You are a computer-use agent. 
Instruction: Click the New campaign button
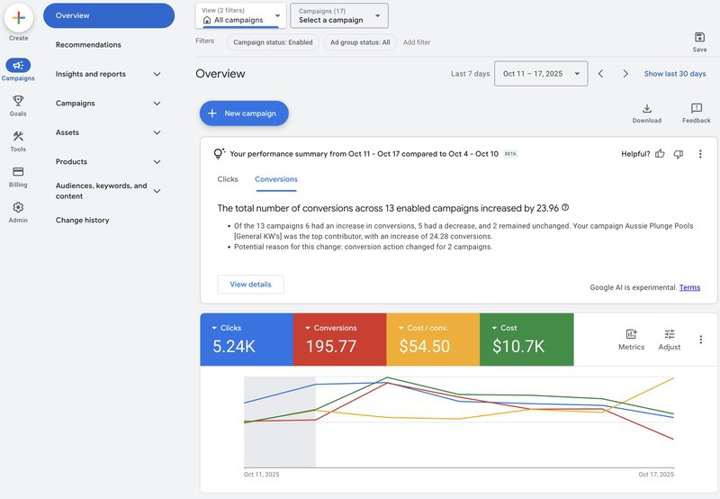[244, 113]
